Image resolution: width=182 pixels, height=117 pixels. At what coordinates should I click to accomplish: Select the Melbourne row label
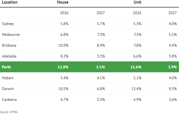[11, 35]
